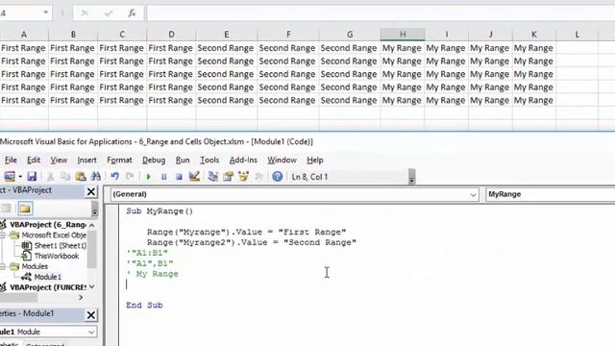Close the Project - VBAProject pane
The width and height of the screenshot is (615, 346).
(x=91, y=191)
